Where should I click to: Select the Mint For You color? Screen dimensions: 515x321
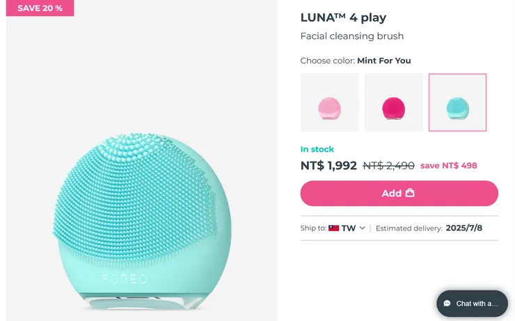[457, 102]
